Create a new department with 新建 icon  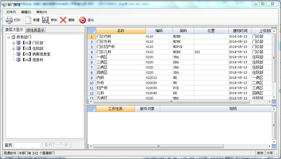(x=28, y=20)
